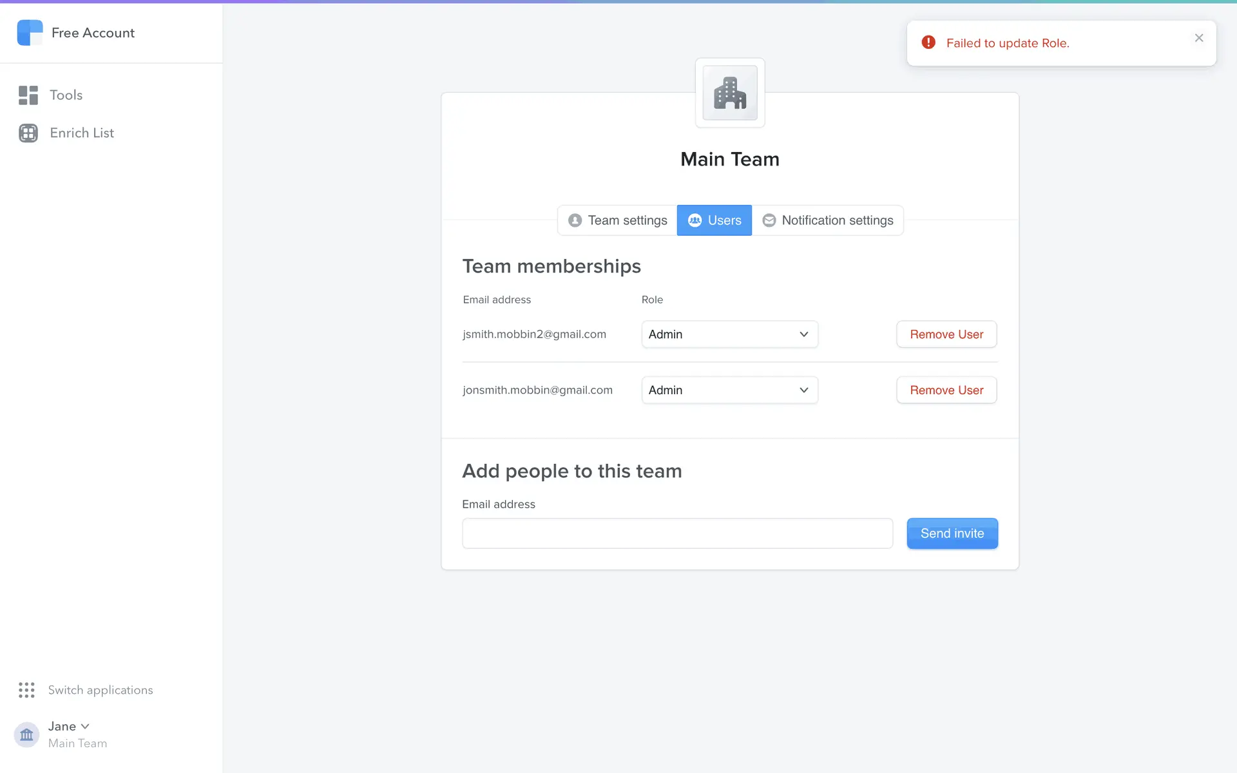The height and width of the screenshot is (773, 1237).
Task: Open Tools from the sidebar
Action: click(66, 95)
